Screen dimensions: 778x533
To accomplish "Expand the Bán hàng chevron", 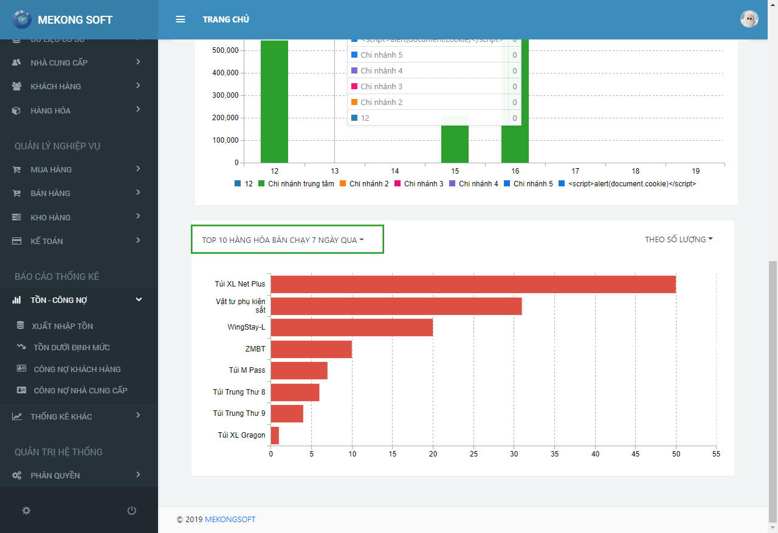I will 139,192.
